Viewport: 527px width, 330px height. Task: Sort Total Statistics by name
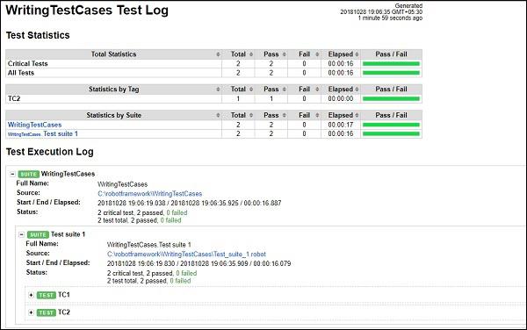pyautogui.click(x=218, y=54)
